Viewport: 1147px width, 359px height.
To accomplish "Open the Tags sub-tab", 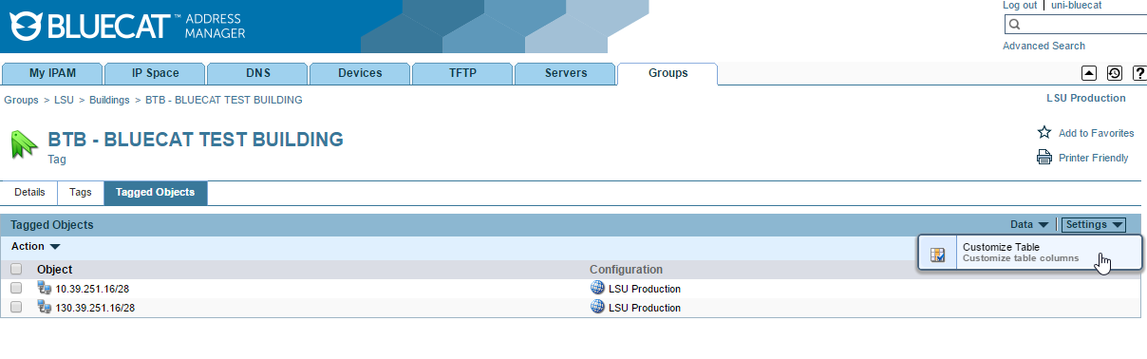I will tap(81, 193).
